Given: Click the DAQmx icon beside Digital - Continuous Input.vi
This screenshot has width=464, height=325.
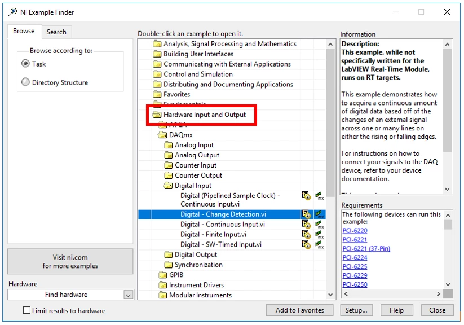Looking at the screenshot, I should click(x=320, y=224).
